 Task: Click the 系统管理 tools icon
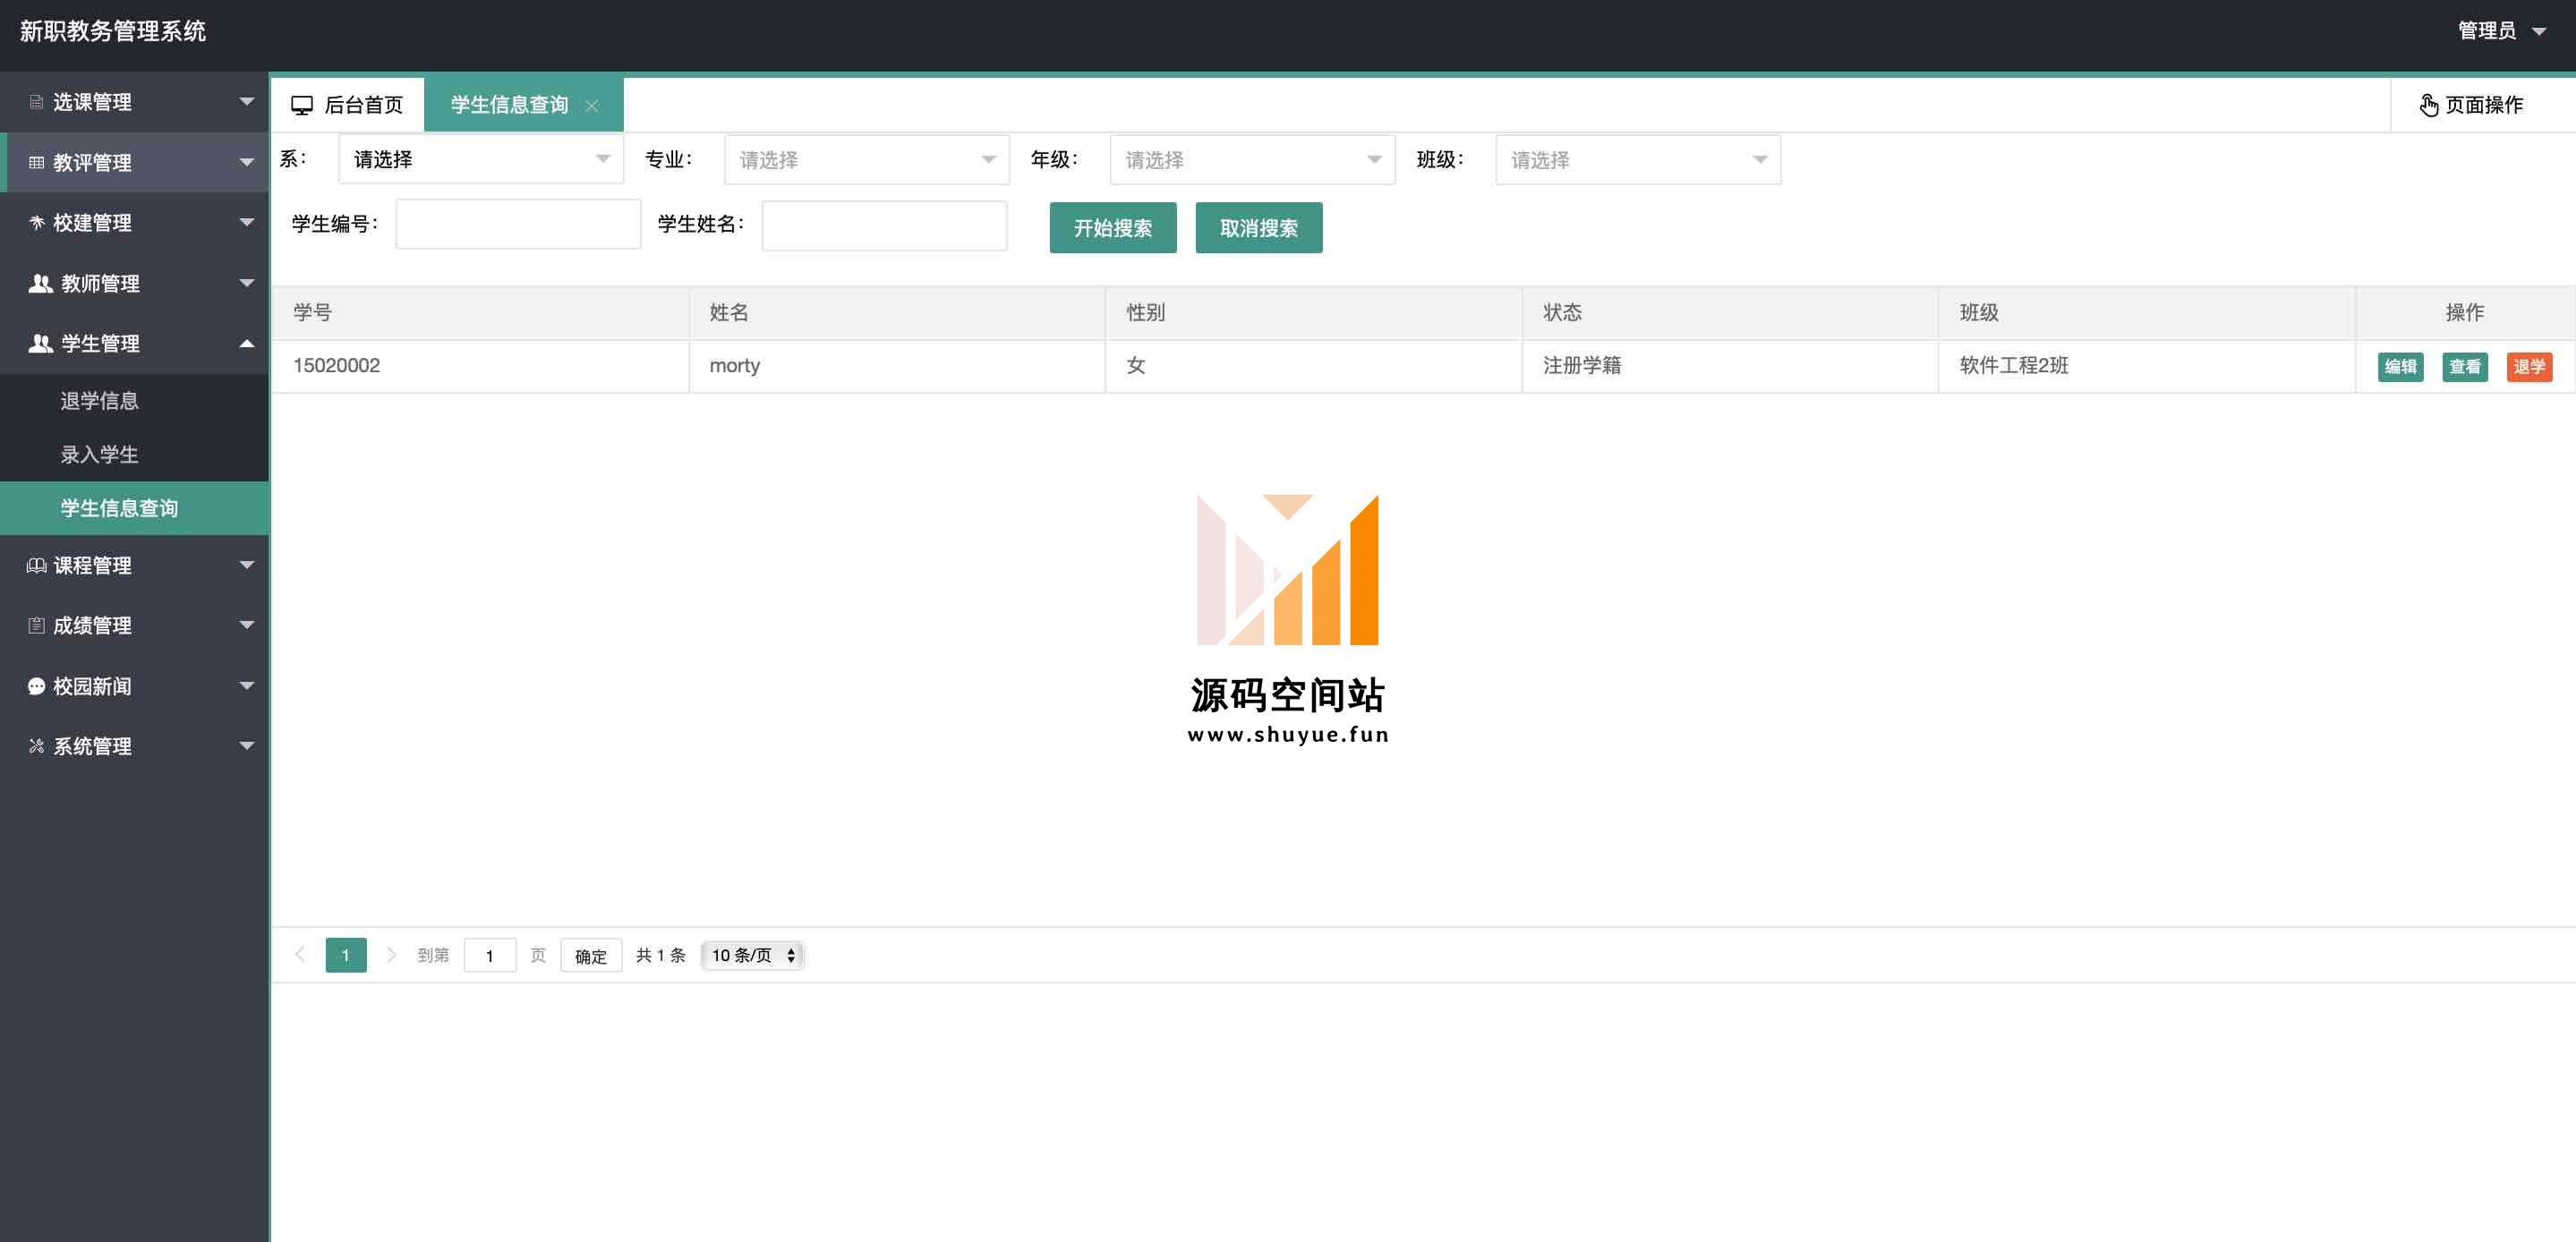37,746
